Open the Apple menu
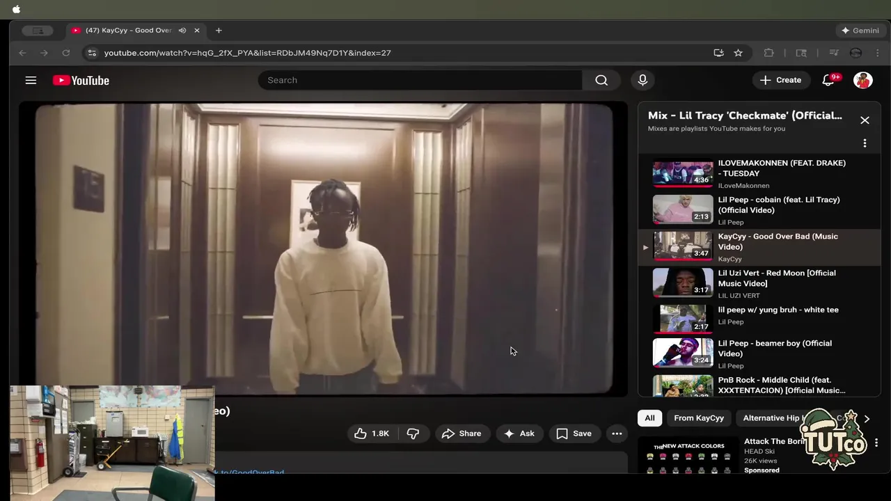The width and height of the screenshot is (891, 501). point(16,9)
